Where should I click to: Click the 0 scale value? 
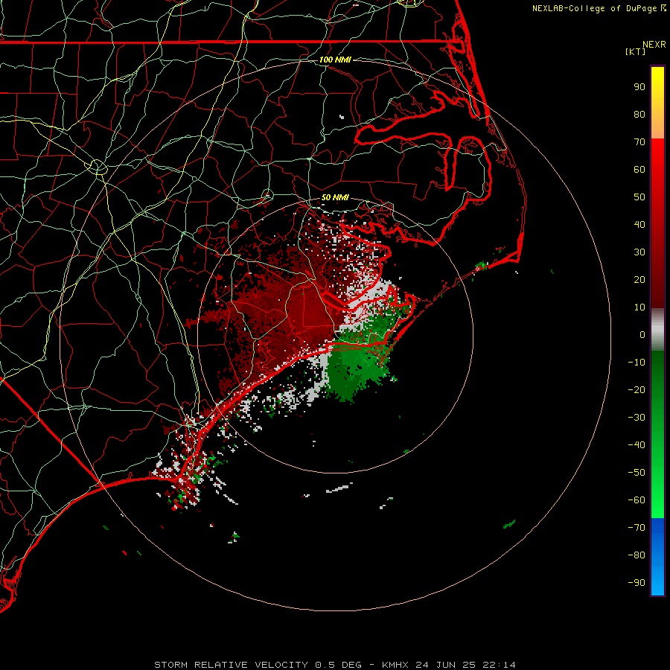(x=642, y=334)
